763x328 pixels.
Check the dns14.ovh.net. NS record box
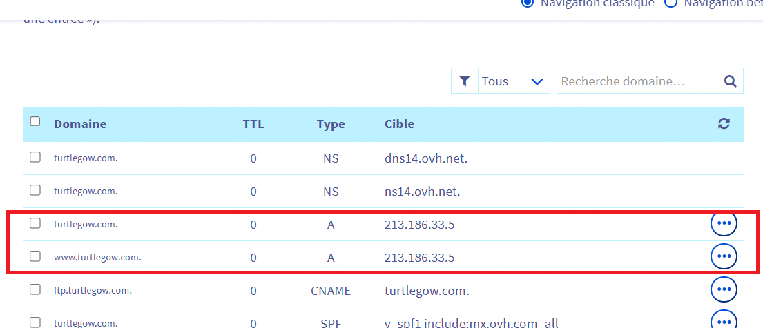click(x=35, y=157)
